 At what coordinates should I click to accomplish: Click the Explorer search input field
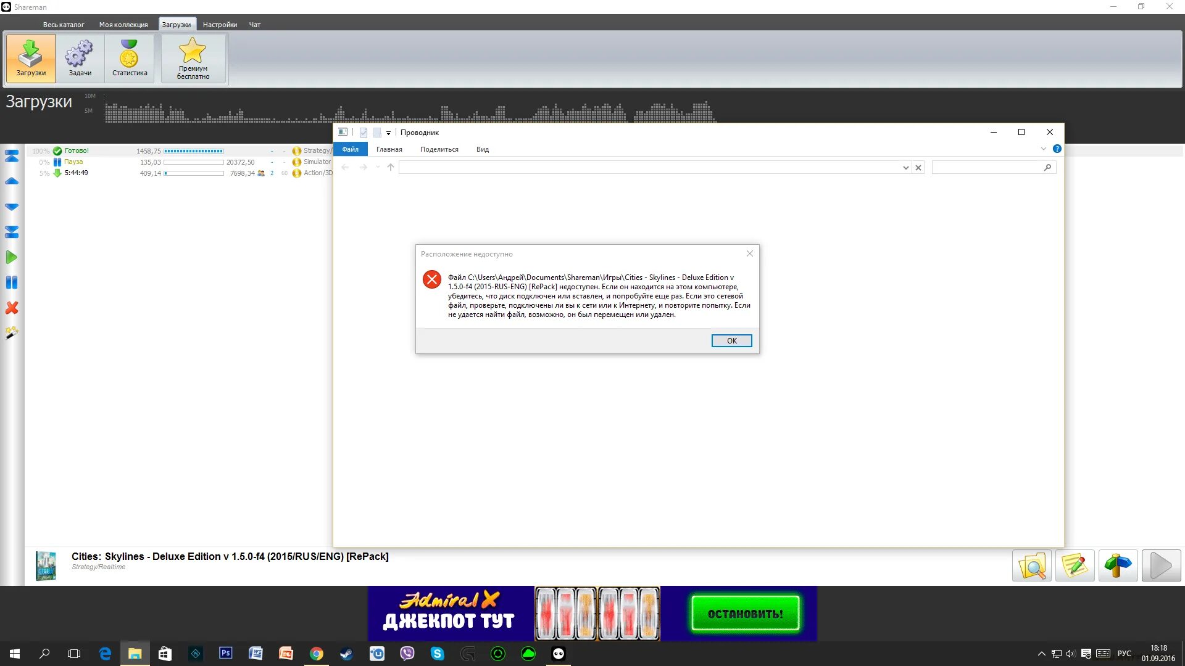[986, 168]
